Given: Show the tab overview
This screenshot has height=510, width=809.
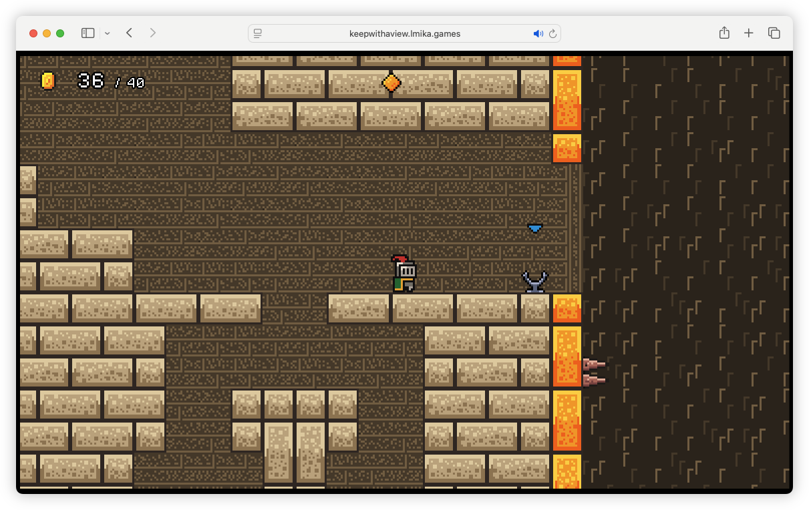Looking at the screenshot, I should click(774, 33).
